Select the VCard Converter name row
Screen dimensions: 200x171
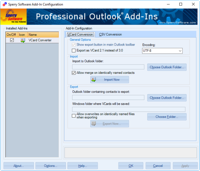click(40, 40)
